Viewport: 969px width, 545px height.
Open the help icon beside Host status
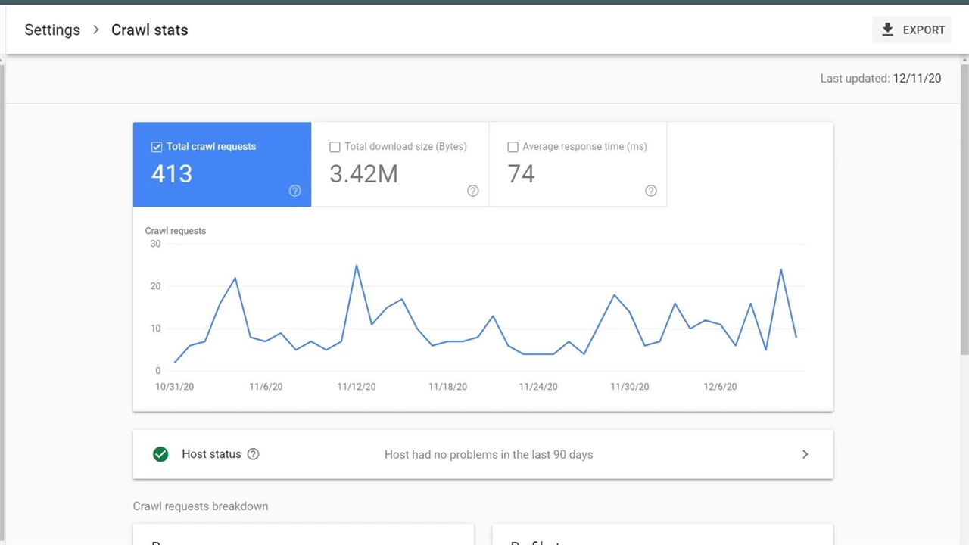point(254,454)
